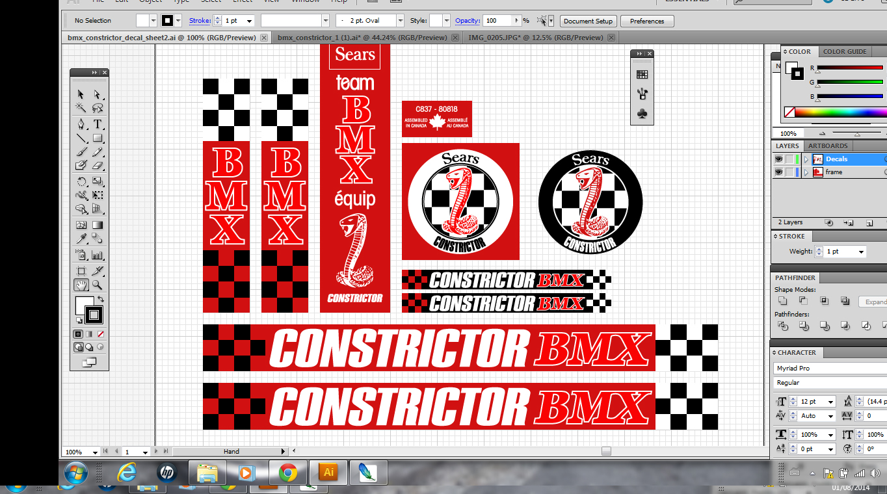
Task: Select the Scale tool
Action: point(98,181)
